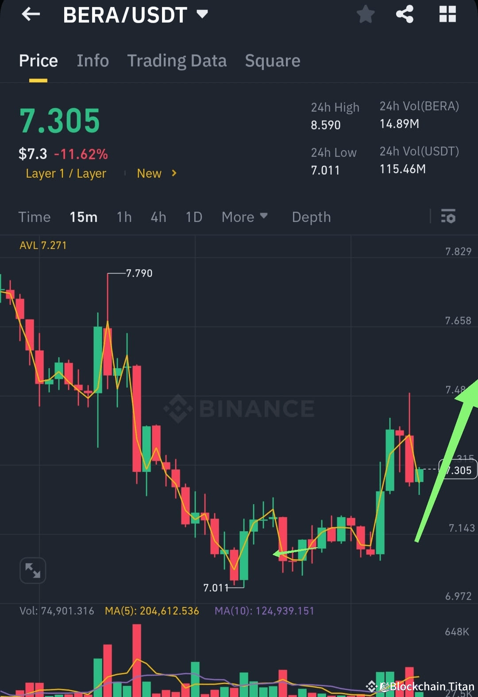Screen dimensions: 478x697
Task: Open the share icon
Action: pos(404,14)
